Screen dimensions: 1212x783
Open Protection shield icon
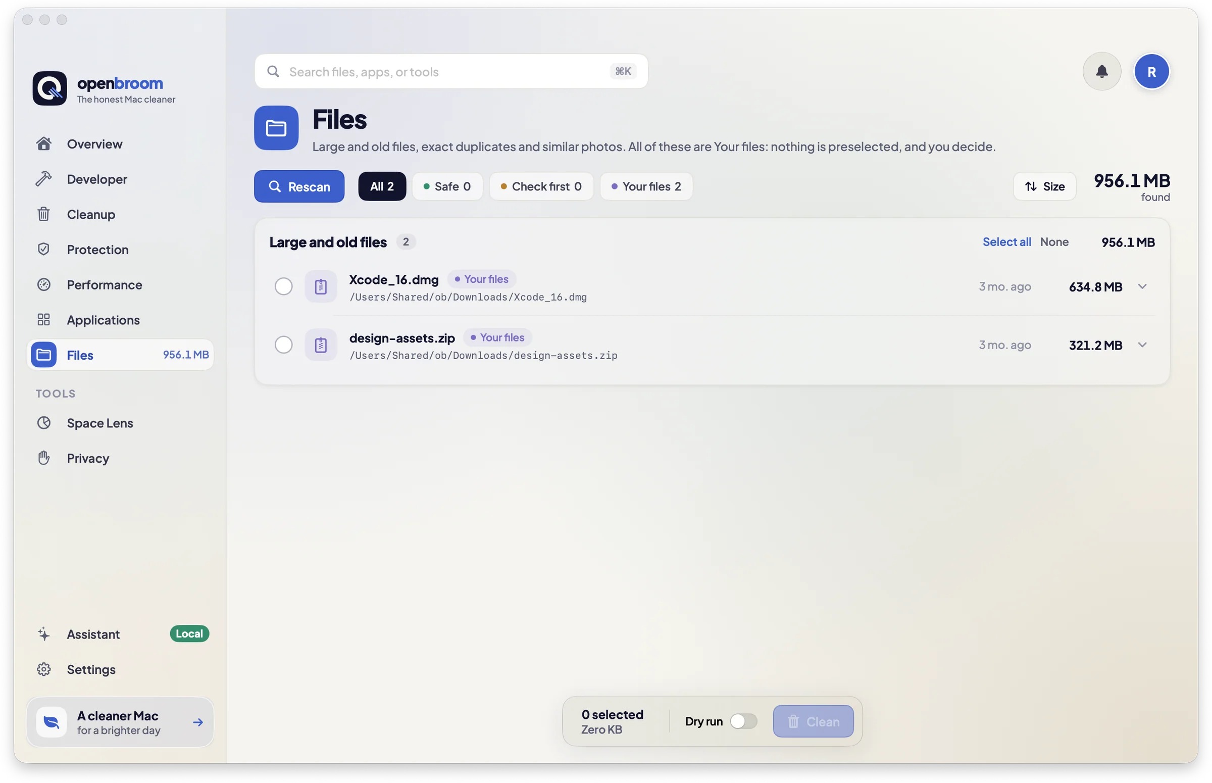pyautogui.click(x=44, y=249)
